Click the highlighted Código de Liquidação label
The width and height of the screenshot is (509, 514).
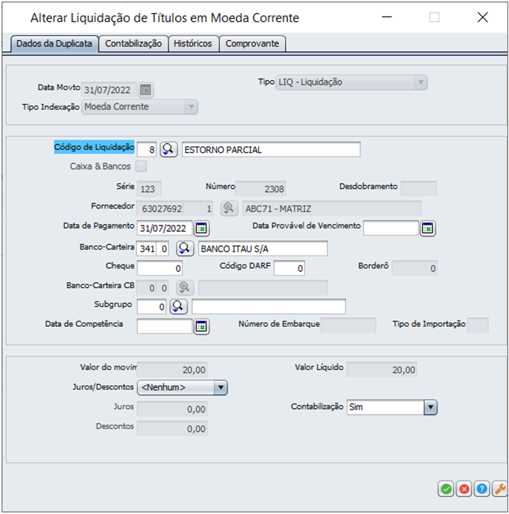[94, 147]
